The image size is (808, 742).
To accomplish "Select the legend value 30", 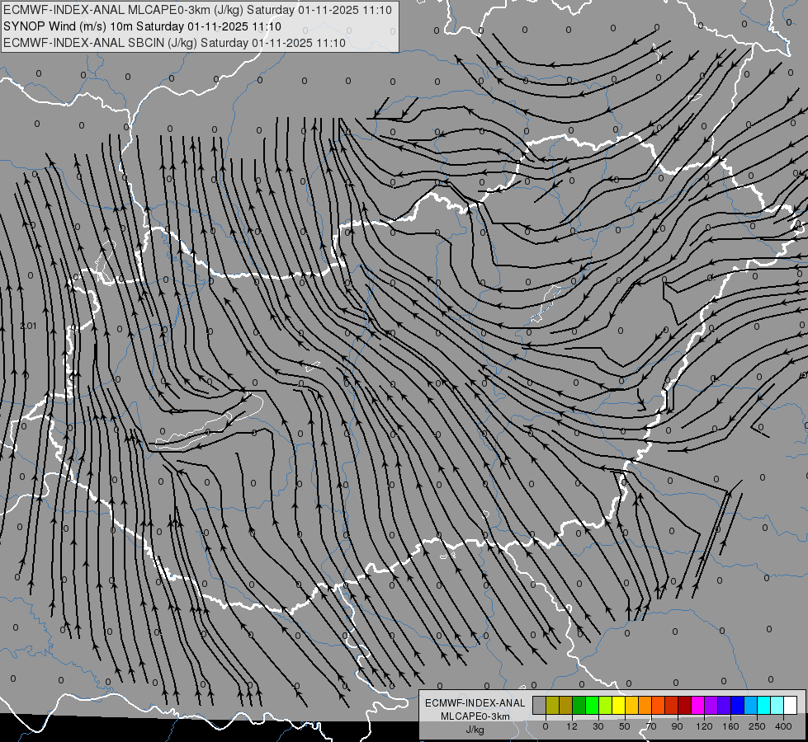I will (598, 726).
